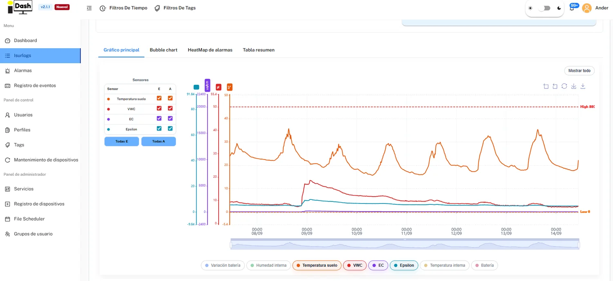Click the chart zoom reset (back) tool
Image resolution: width=613 pixels, height=281 pixels.
(x=555, y=86)
